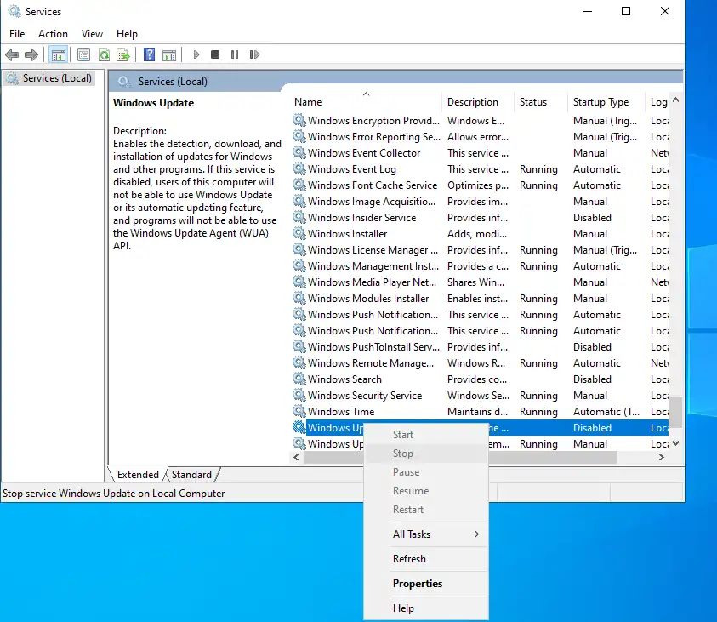Select the Windows Management Inst... service row
Image resolution: width=717 pixels, height=622 pixels.
pyautogui.click(x=481, y=266)
